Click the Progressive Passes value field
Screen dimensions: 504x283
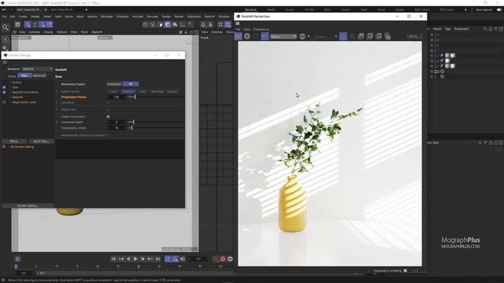[117, 97]
